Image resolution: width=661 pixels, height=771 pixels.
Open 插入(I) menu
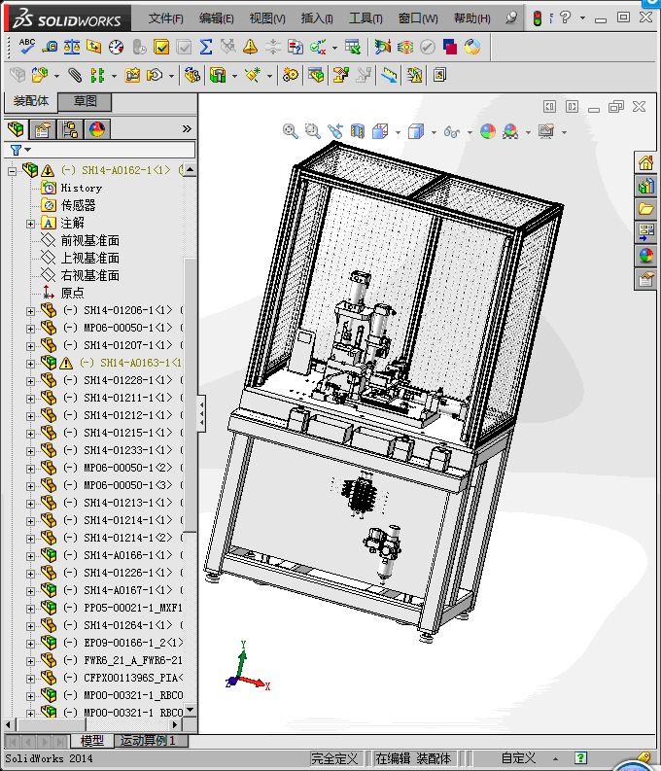(317, 18)
